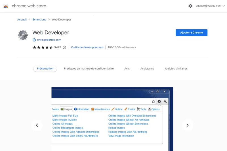
Task: Select the Présentation tab
Action: pos(45,69)
